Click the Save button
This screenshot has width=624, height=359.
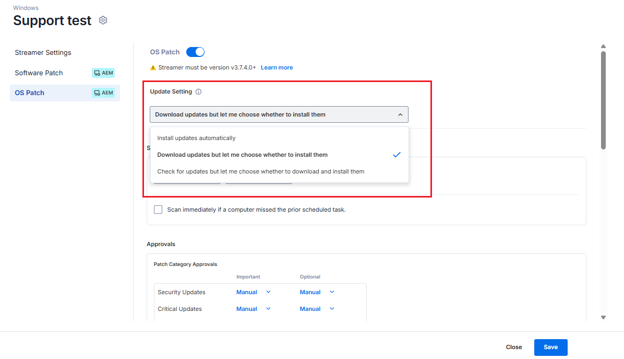tap(551, 347)
